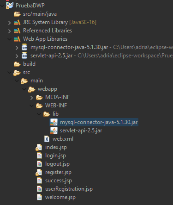Expand servlet-api jar under Web App Libraries

[x=17, y=56]
